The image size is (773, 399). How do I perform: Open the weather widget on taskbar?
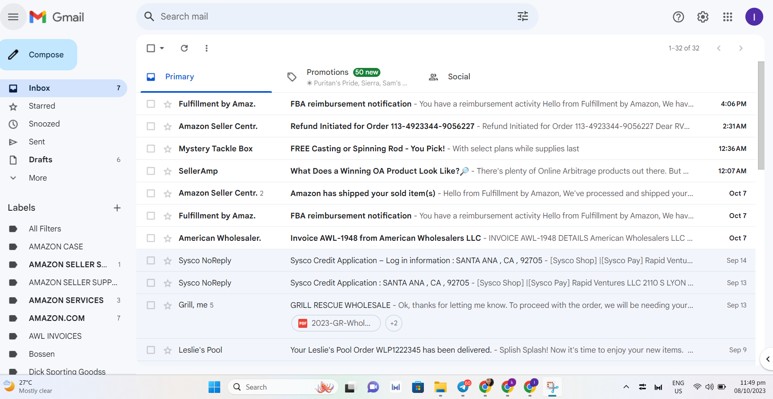point(28,387)
